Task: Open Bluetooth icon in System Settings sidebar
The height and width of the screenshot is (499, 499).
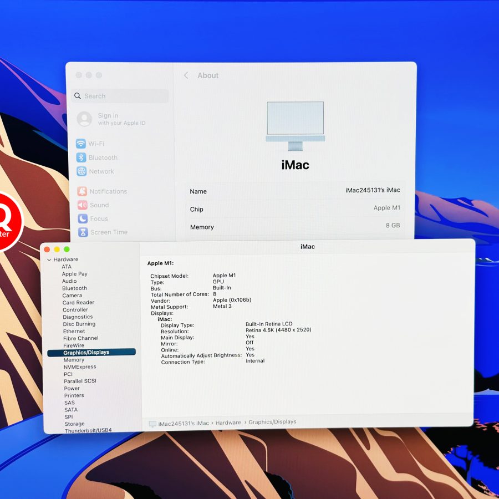Action: [x=81, y=157]
